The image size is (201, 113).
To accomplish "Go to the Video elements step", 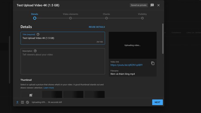I will coord(70,16).
